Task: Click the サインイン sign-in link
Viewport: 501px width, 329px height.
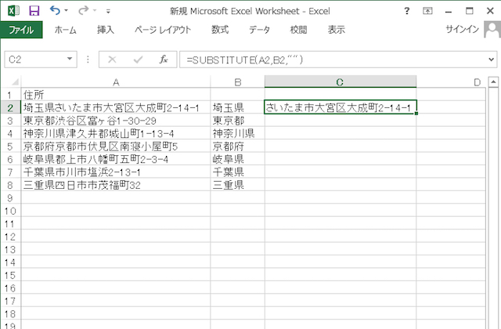Action: [x=462, y=30]
